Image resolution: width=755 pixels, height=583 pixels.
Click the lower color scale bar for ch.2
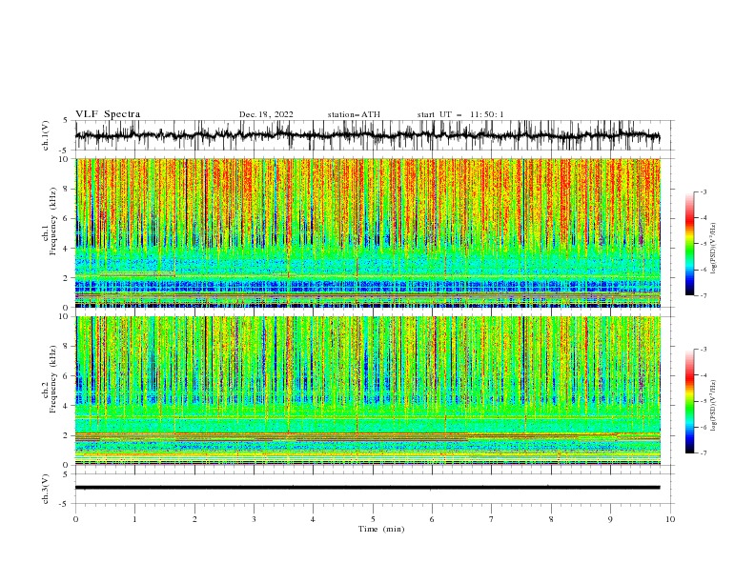689,401
